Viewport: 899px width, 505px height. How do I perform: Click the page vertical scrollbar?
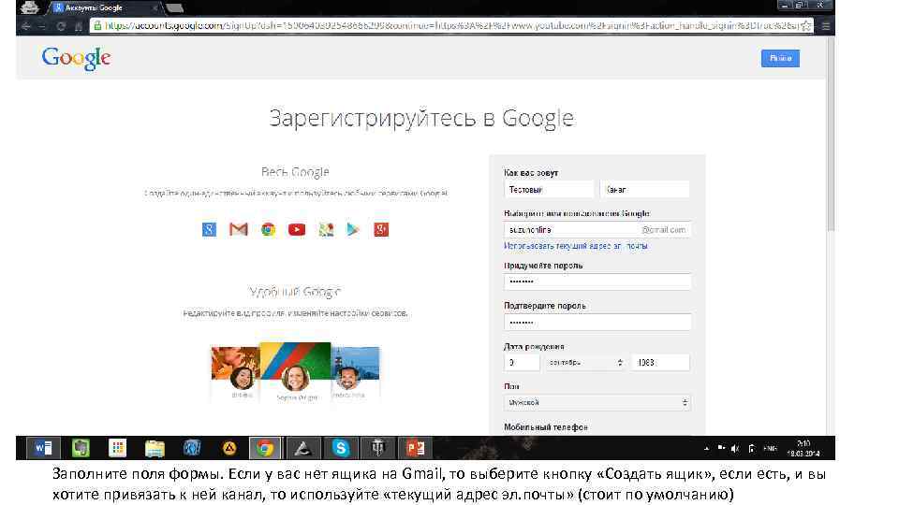pyautogui.click(x=831, y=135)
